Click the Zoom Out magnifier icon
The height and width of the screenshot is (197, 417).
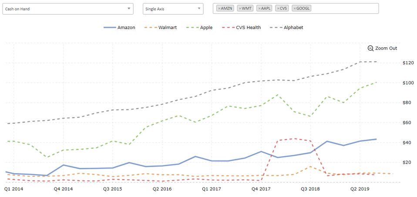pos(370,48)
